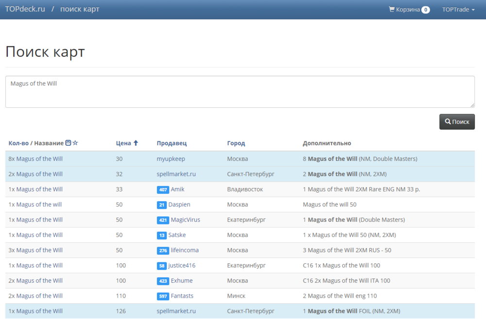Click the card image icon in the name header
The image size is (486, 323).
68,143
